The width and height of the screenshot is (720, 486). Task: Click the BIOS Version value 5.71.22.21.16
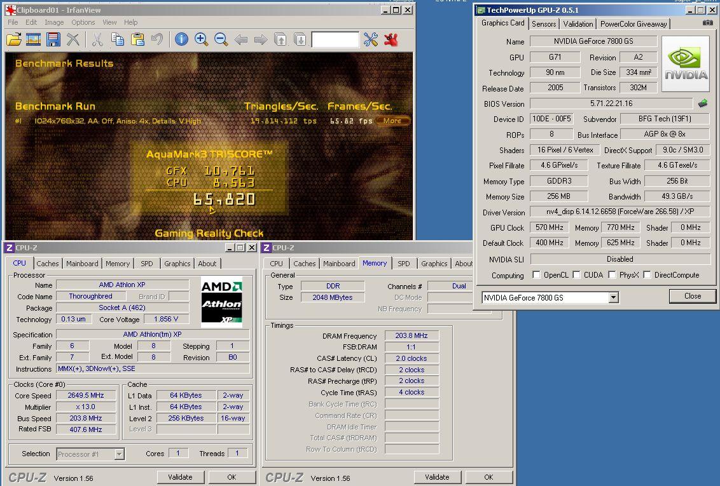[x=611, y=104]
